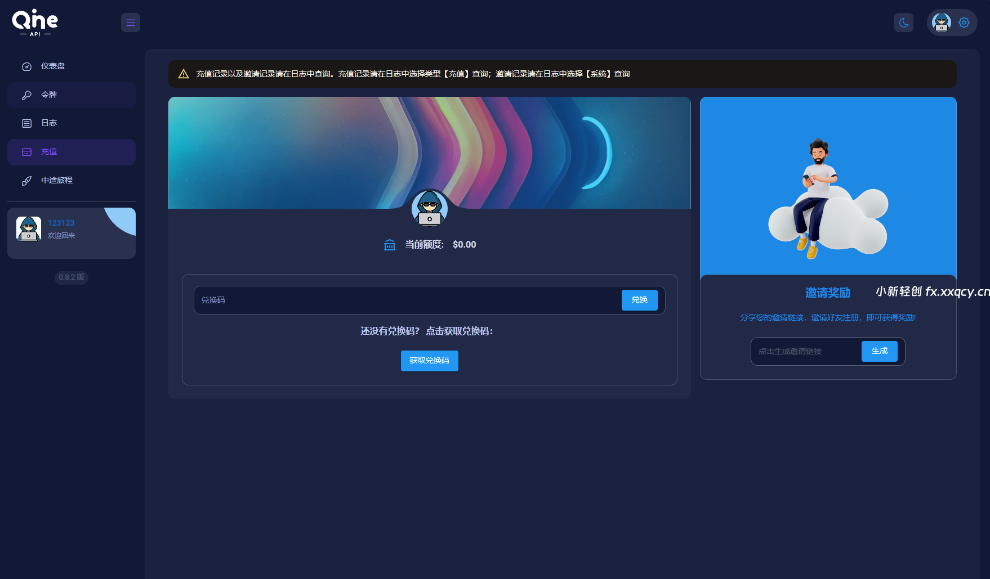Focus the 兑换码 input field
The width and height of the screenshot is (990, 579).
[407, 300]
